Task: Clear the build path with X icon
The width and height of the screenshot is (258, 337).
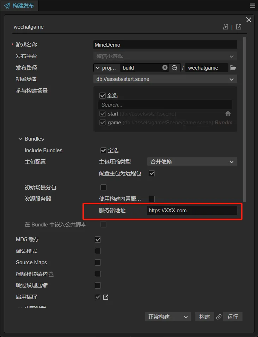Action: [165, 67]
